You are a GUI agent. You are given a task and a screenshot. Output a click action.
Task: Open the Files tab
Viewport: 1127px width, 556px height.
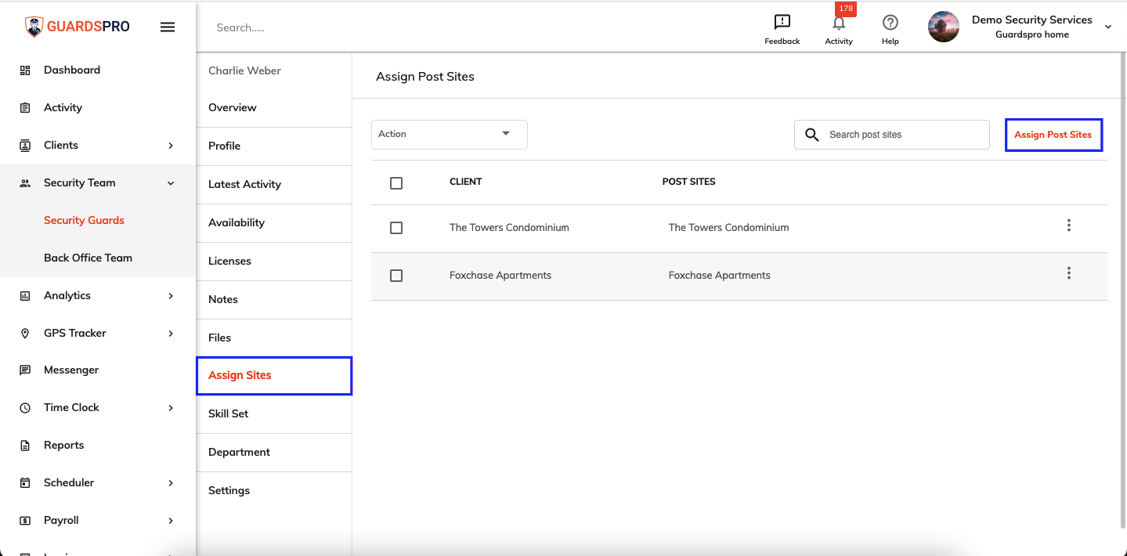click(x=274, y=338)
